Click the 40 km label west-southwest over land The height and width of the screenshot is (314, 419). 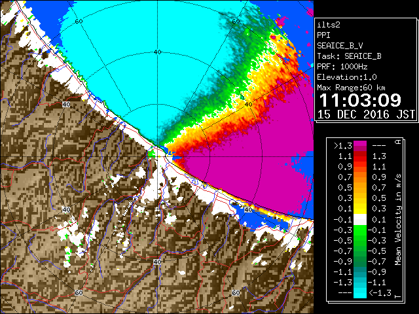[x=66, y=210]
